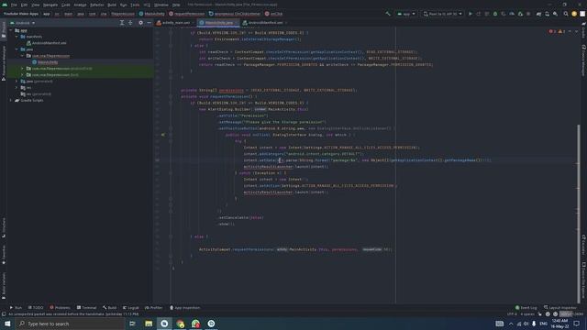
Task: Open the Refactor menu
Action: coord(96,5)
